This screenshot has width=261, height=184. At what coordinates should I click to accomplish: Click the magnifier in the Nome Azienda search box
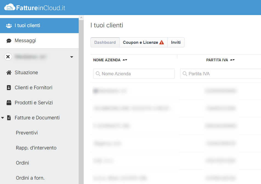click(x=98, y=74)
